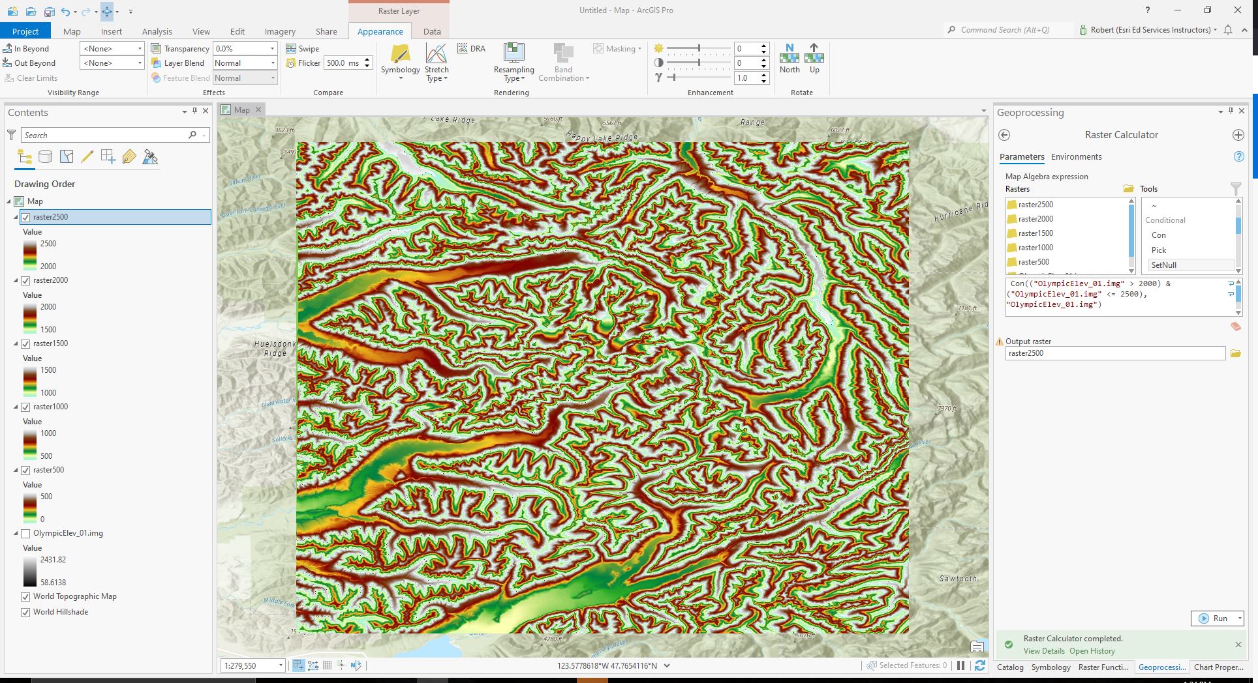This screenshot has width=1258, height=683.
Task: Switch Contents to List By Data Source
Action: 45,156
